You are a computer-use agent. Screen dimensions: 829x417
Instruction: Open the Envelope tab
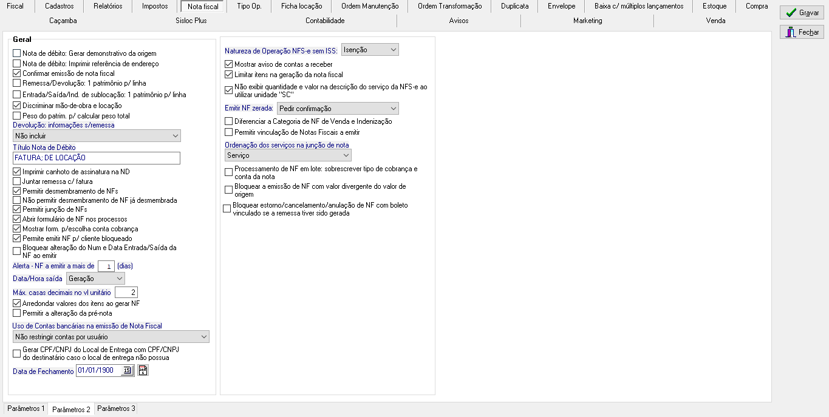pos(561,6)
